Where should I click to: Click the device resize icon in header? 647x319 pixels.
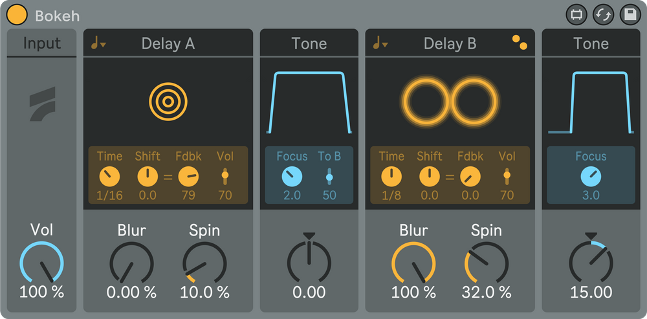tap(576, 15)
